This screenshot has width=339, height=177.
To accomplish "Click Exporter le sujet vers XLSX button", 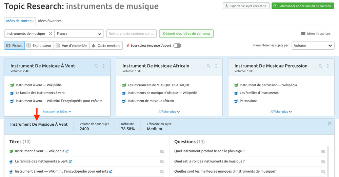I will [x=246, y=6].
